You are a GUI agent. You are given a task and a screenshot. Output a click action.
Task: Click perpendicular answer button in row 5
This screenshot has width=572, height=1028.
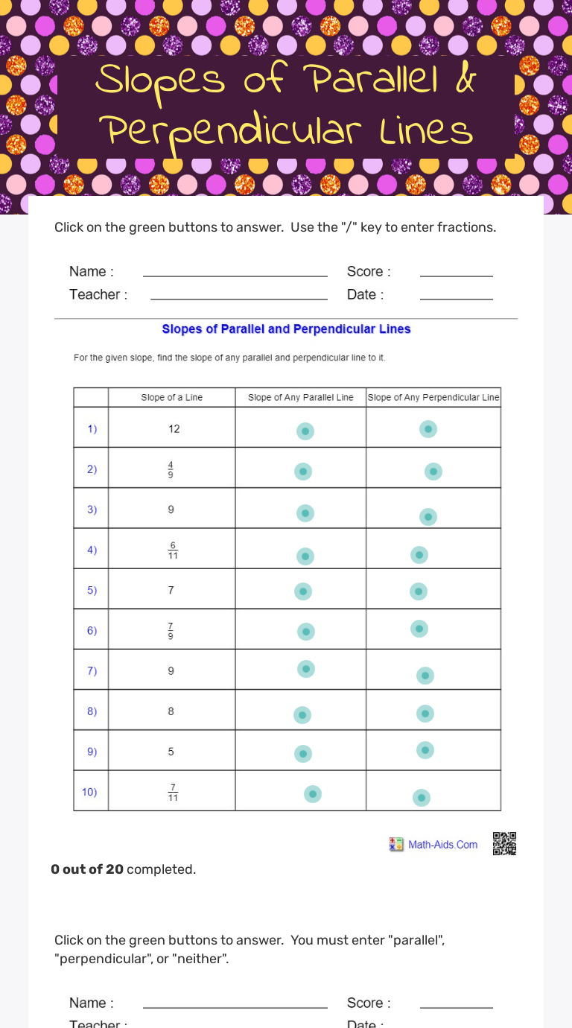419,591
